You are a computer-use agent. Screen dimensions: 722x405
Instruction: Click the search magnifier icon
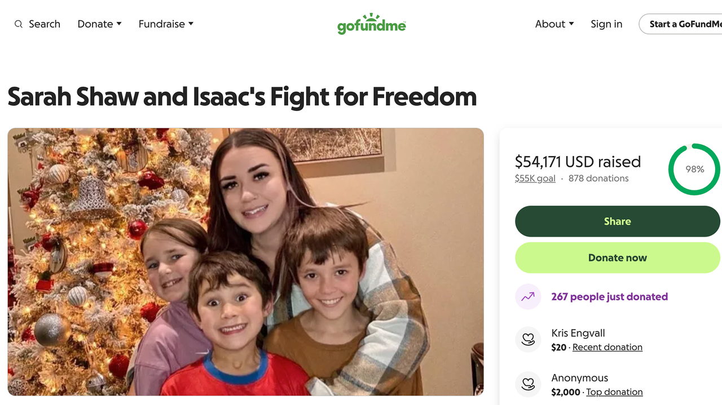19,24
